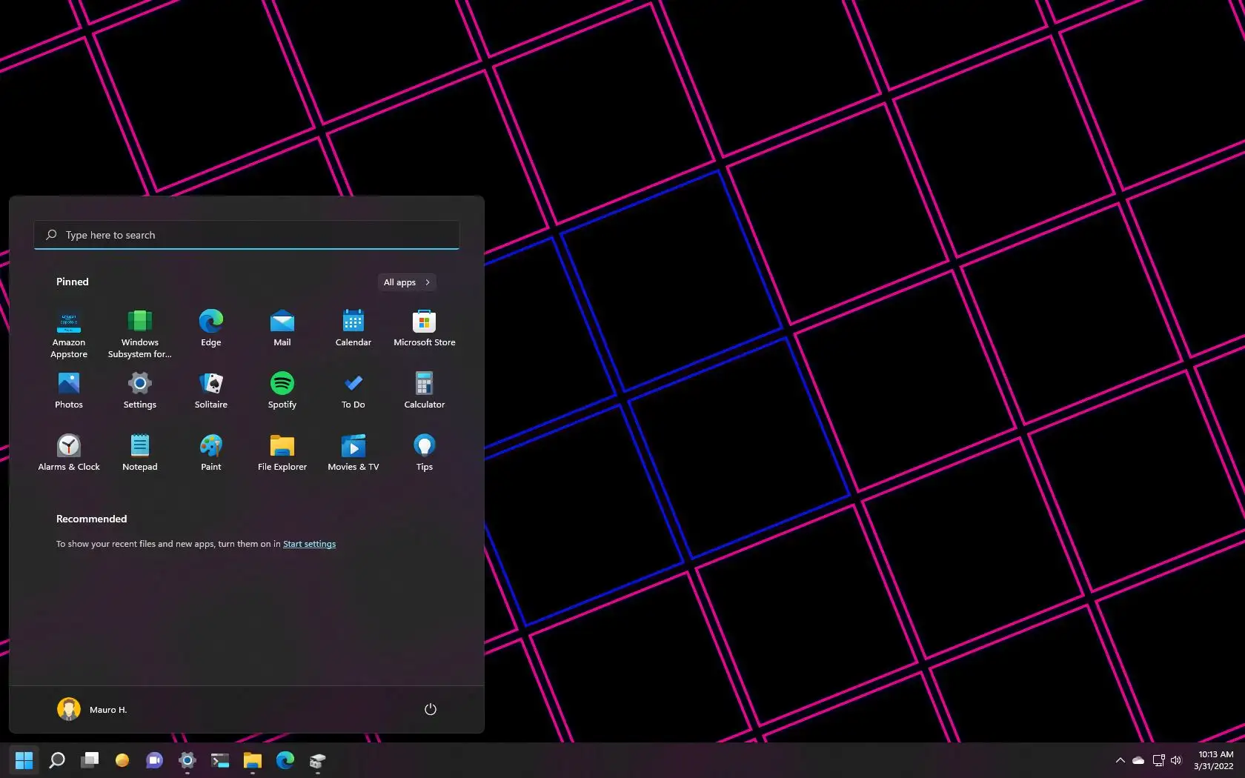Viewport: 1245px width, 778px height.
Task: Open Start settings via the link
Action: [x=309, y=543]
